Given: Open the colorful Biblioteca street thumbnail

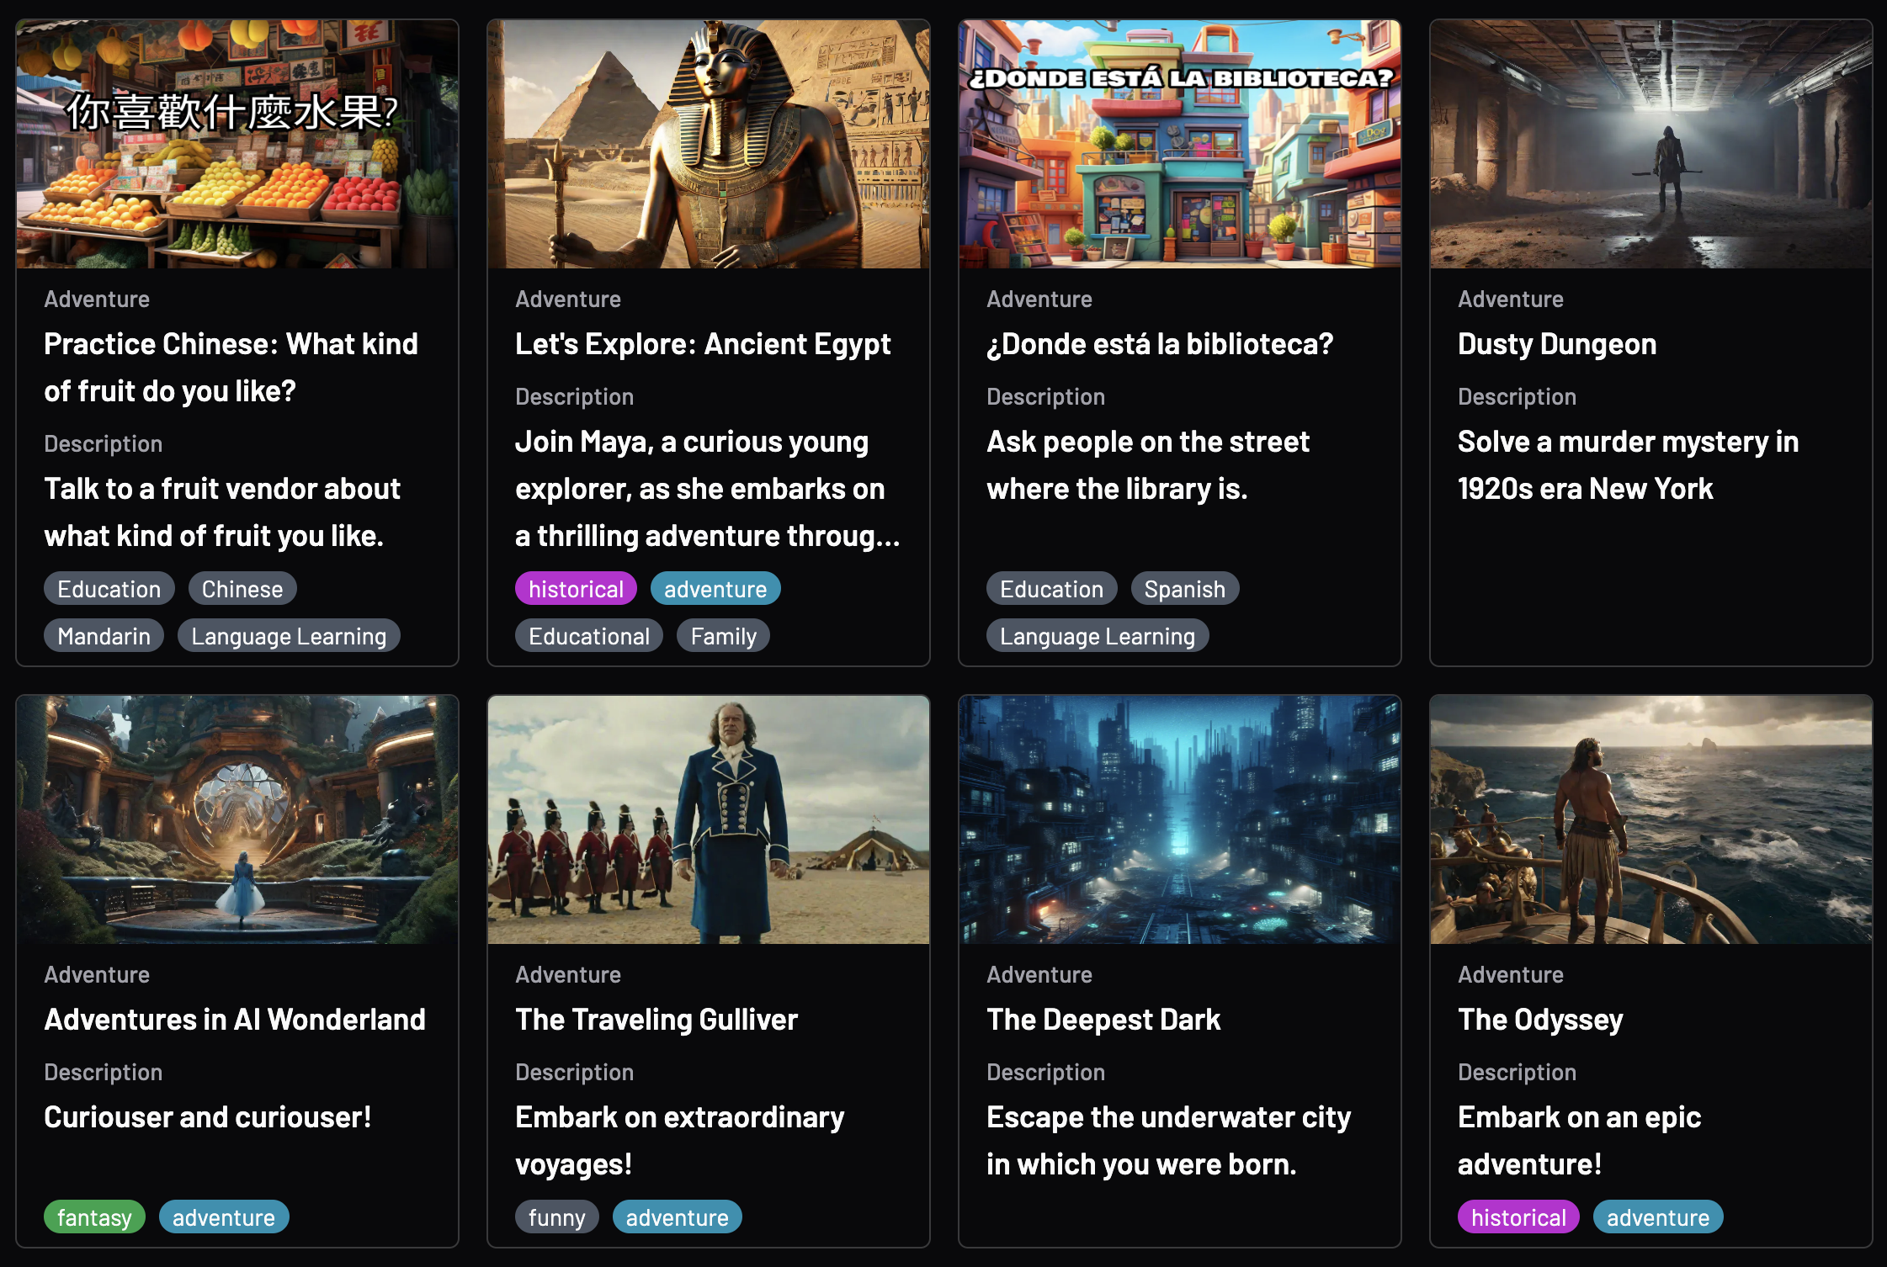Looking at the screenshot, I should [1180, 144].
